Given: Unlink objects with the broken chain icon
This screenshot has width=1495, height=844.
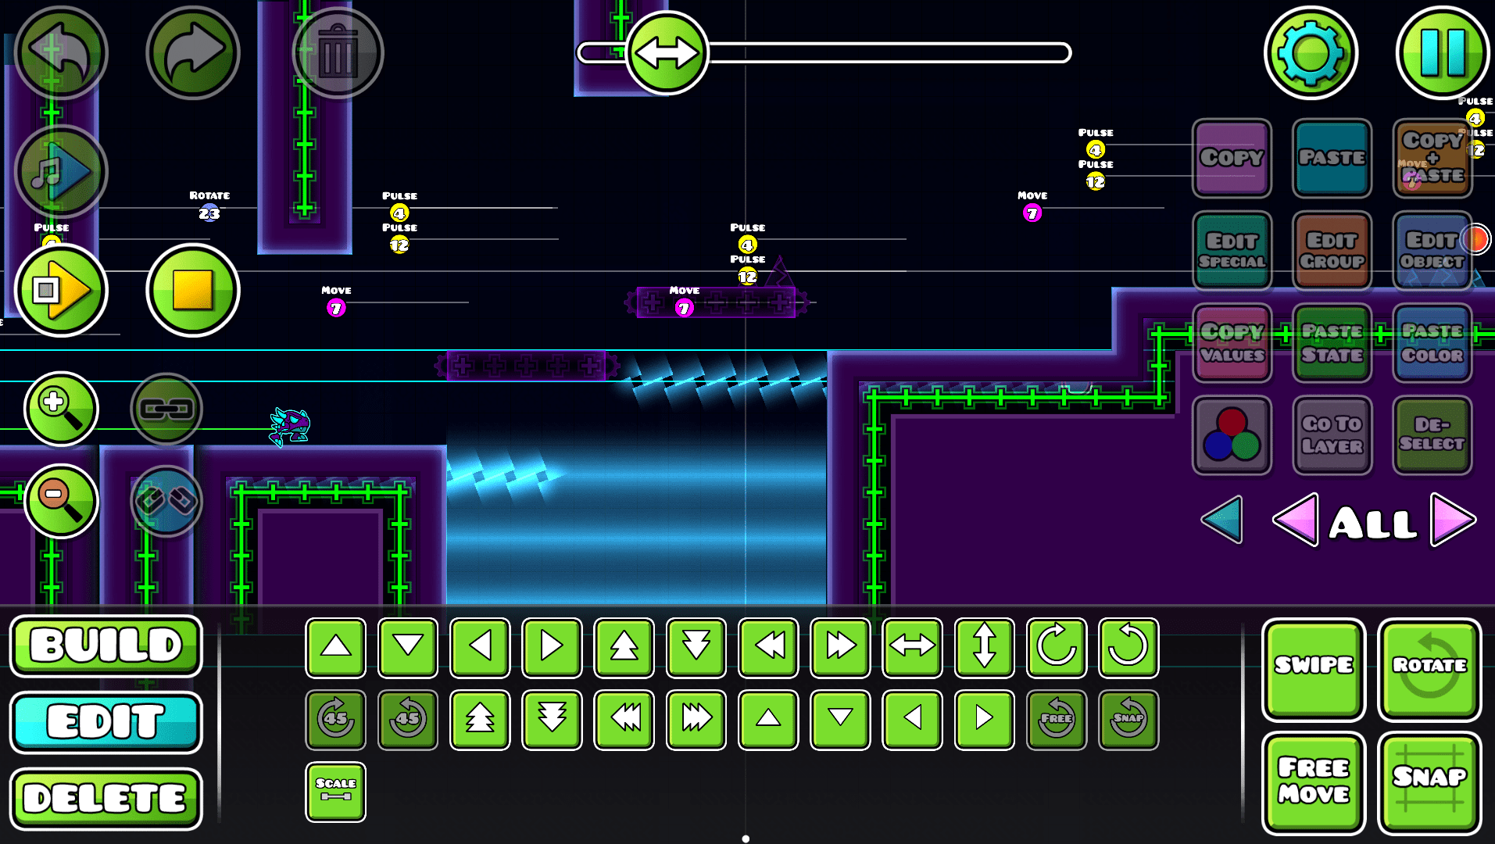Looking at the screenshot, I should pos(166,501).
